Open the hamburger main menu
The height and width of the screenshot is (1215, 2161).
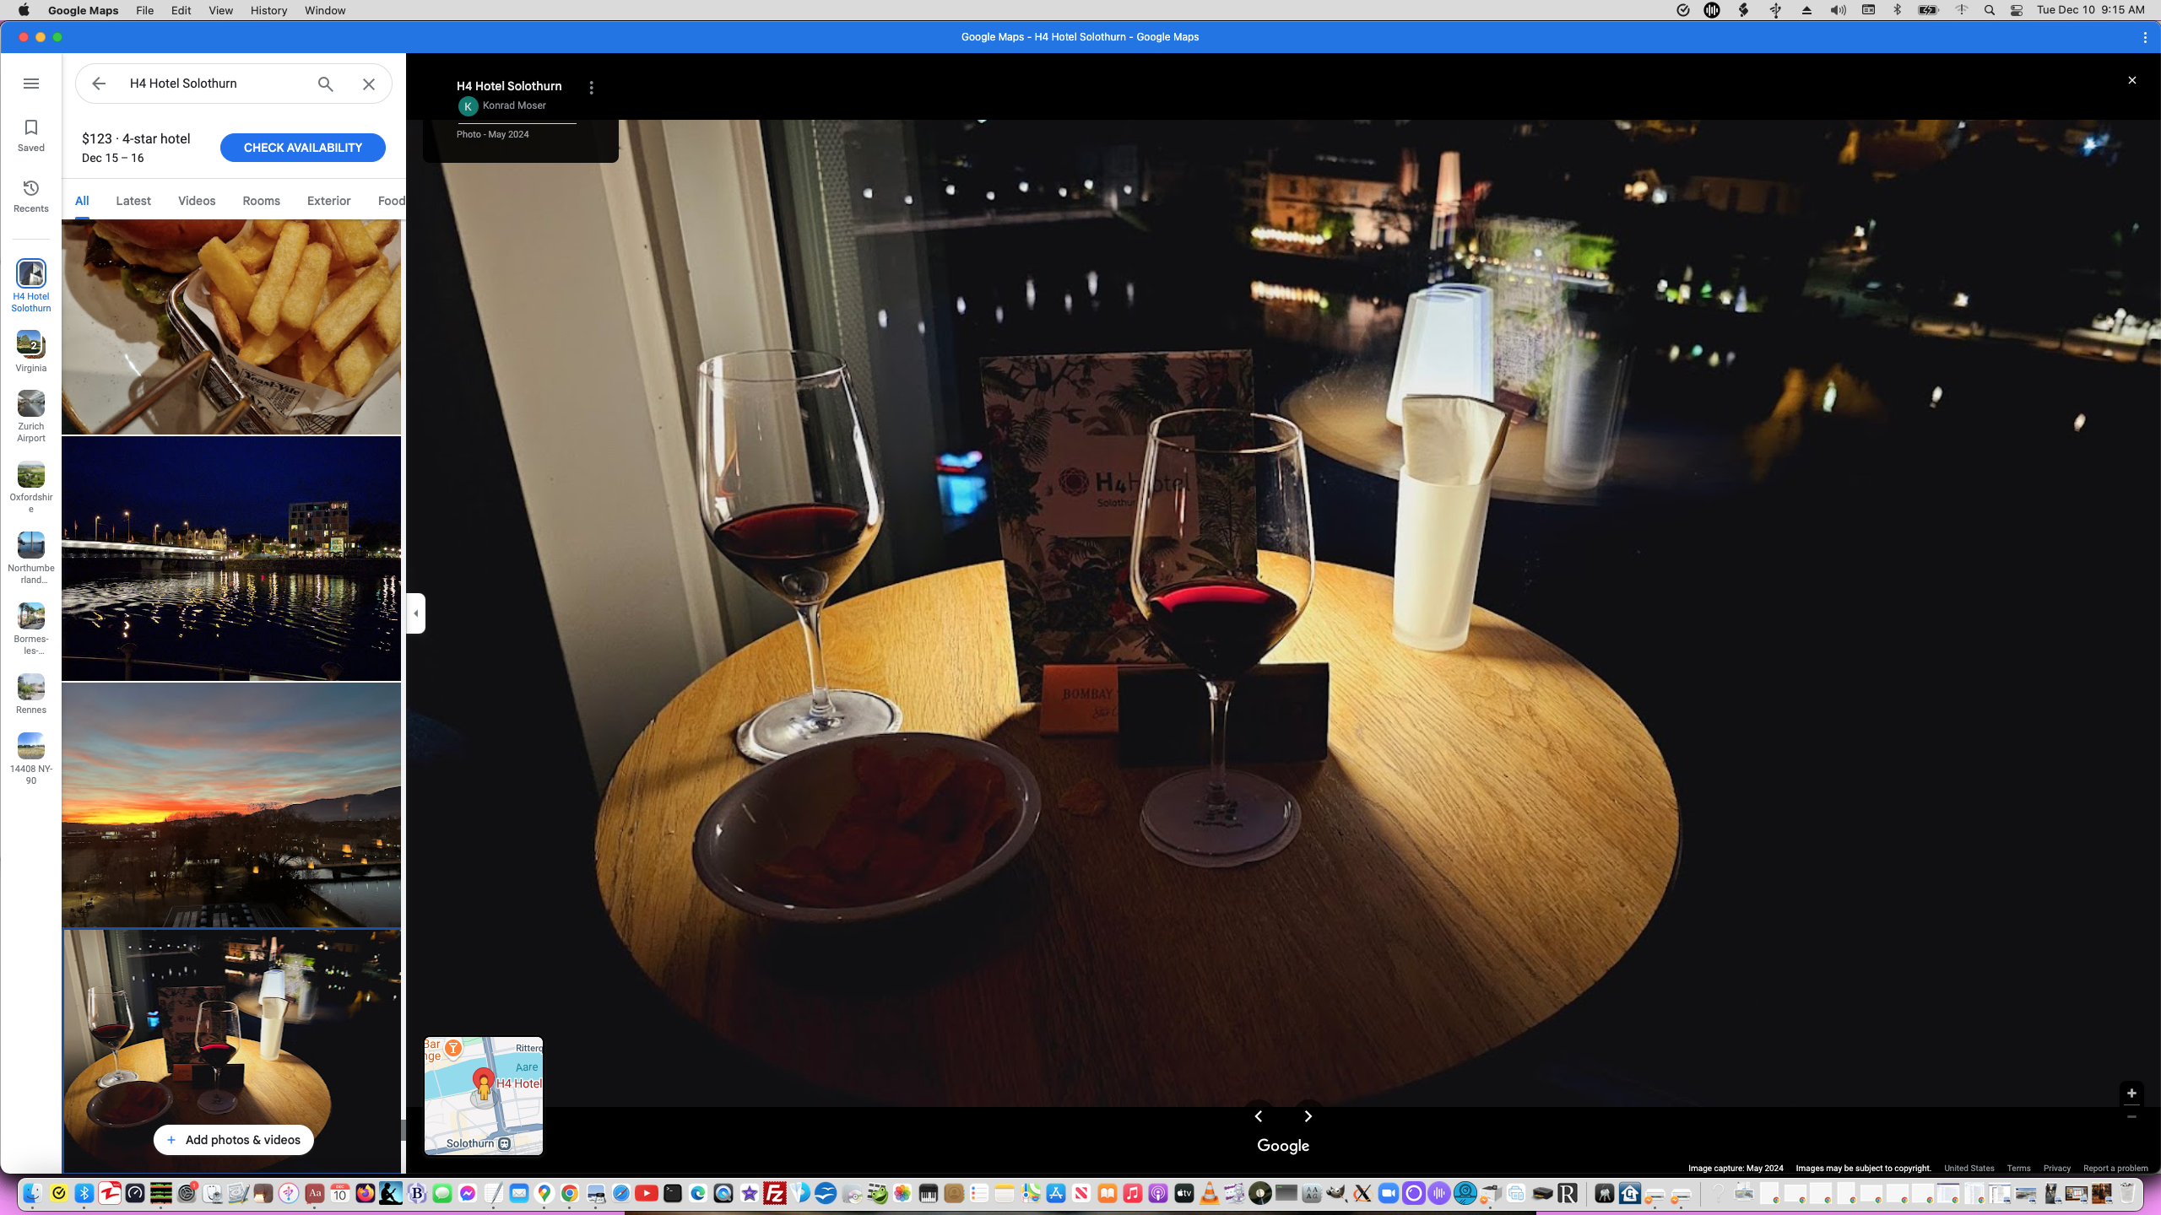31,84
